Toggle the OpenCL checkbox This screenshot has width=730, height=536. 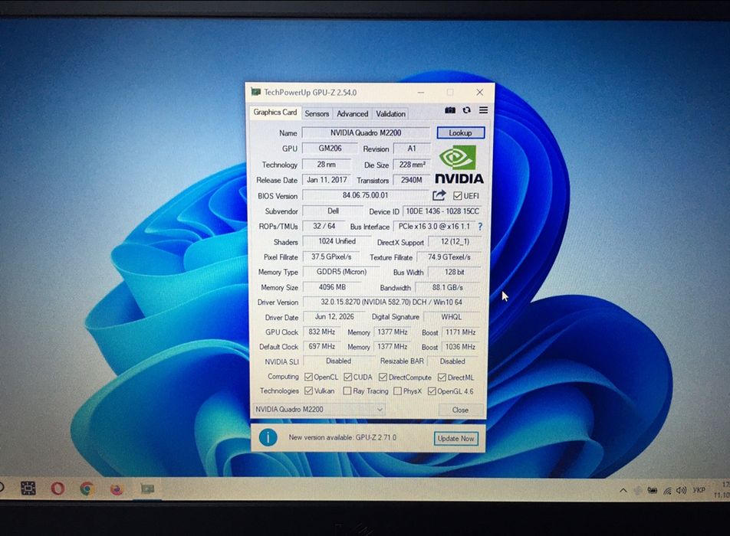click(308, 377)
